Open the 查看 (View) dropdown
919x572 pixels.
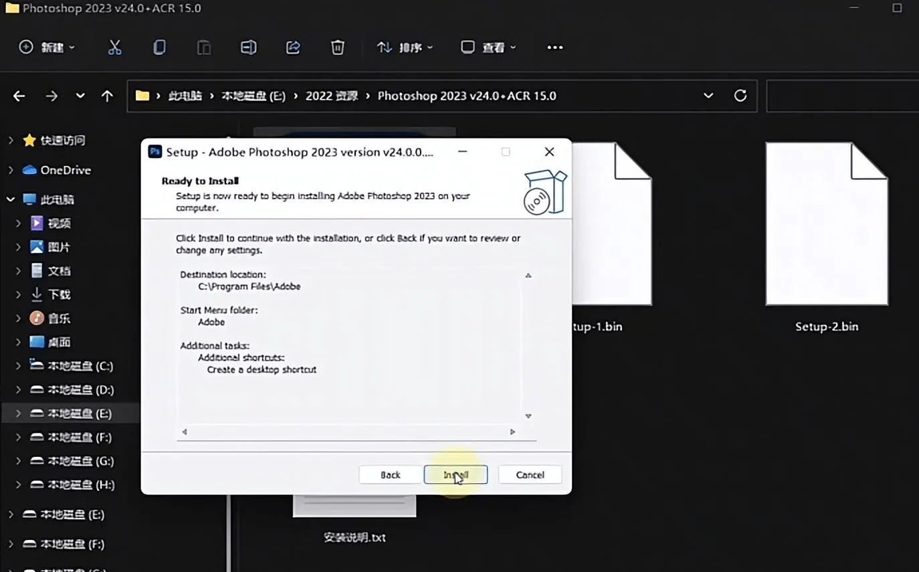[x=488, y=47]
